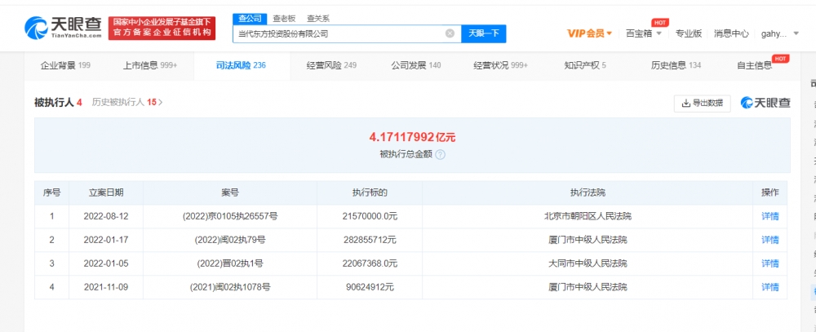Open the VIP会员 dropdown
This screenshot has height=332, width=816.
[590, 33]
